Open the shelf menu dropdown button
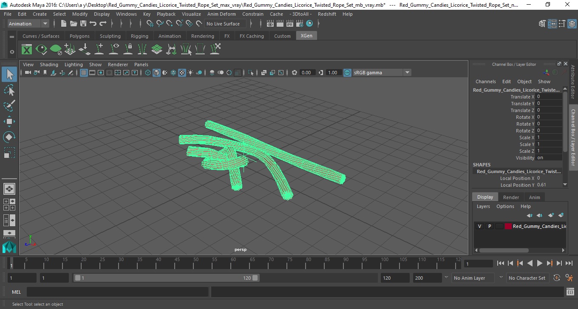 click(12, 37)
